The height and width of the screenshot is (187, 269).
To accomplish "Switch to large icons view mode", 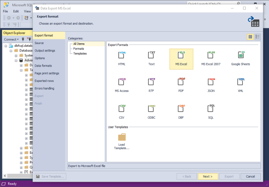I will click(x=250, y=37).
